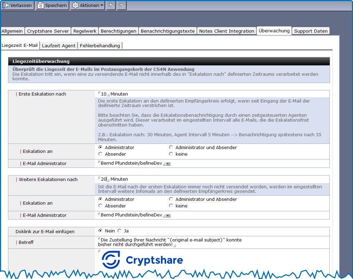Select 'Administrator und Absender' for first escalation
The height and width of the screenshot is (279, 353).
tap(171, 147)
